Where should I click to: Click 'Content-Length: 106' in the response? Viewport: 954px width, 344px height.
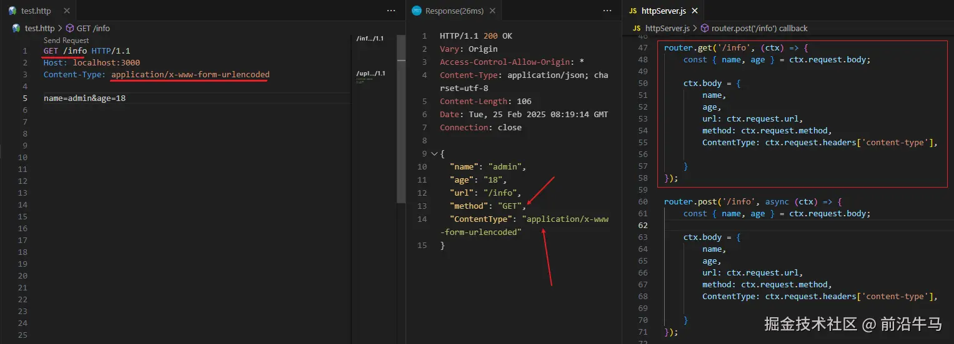point(485,101)
